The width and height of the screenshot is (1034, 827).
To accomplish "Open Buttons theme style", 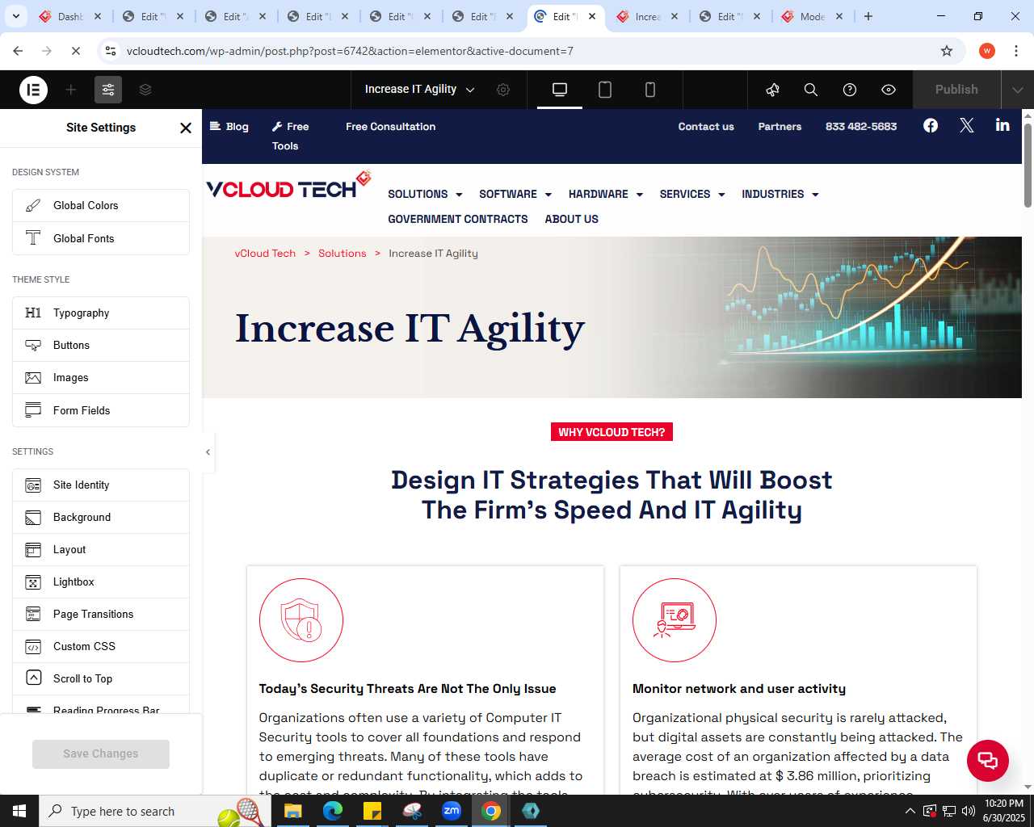I will click(x=101, y=345).
